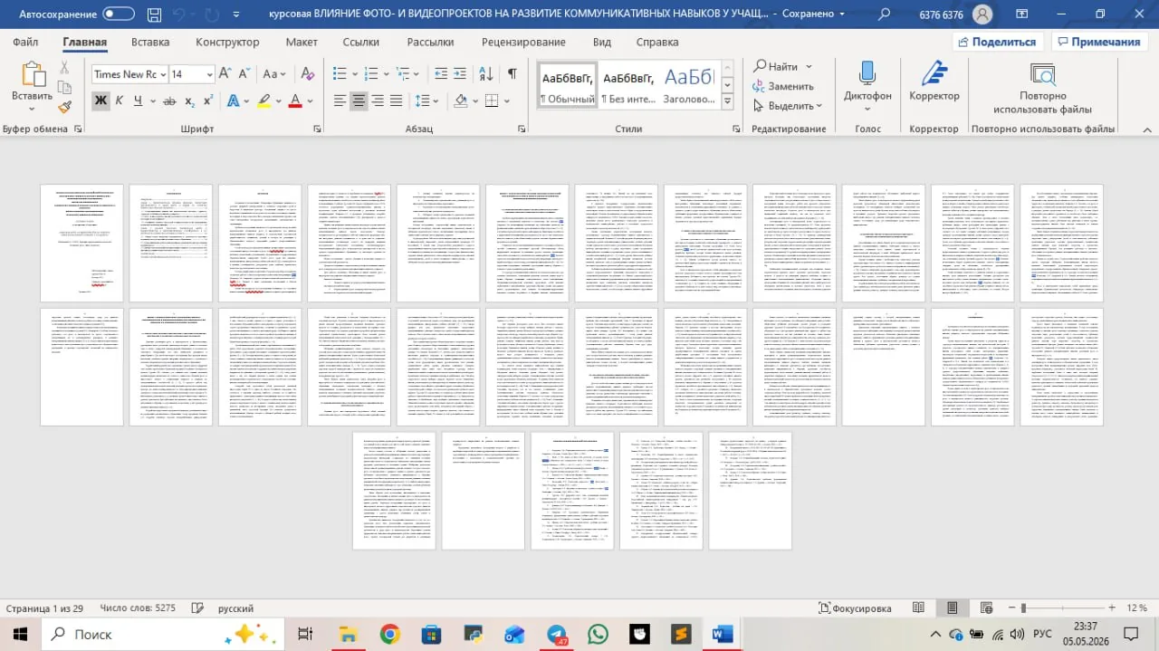Screen dimensions: 1159x651
Task: Click the Clear Formatting eraser icon
Action: (307, 73)
